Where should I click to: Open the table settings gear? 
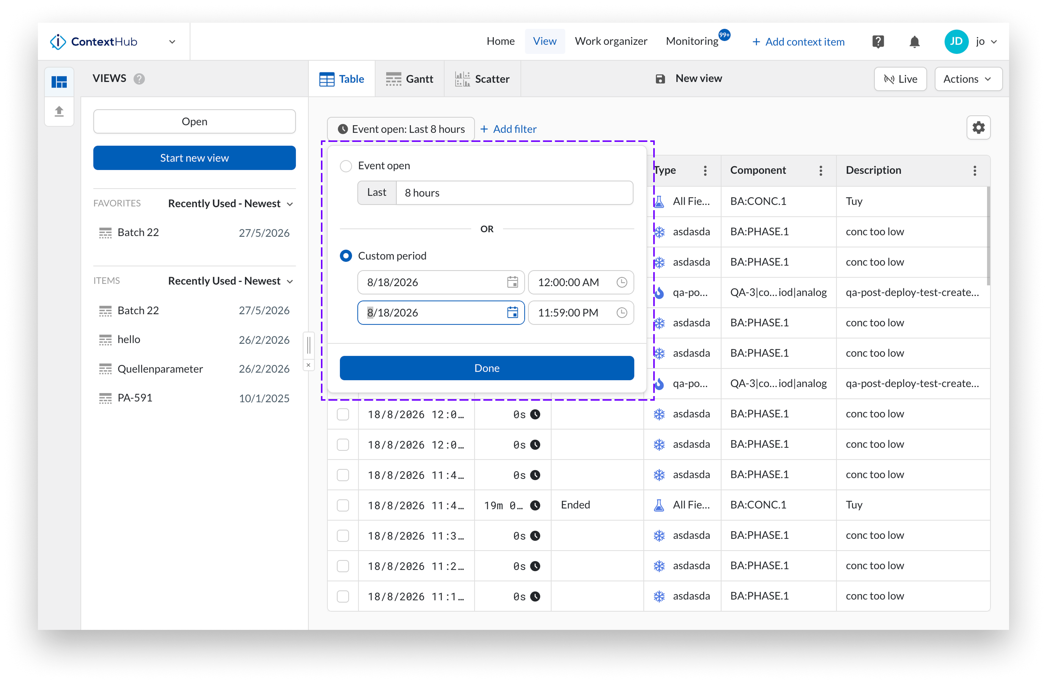pyautogui.click(x=978, y=127)
